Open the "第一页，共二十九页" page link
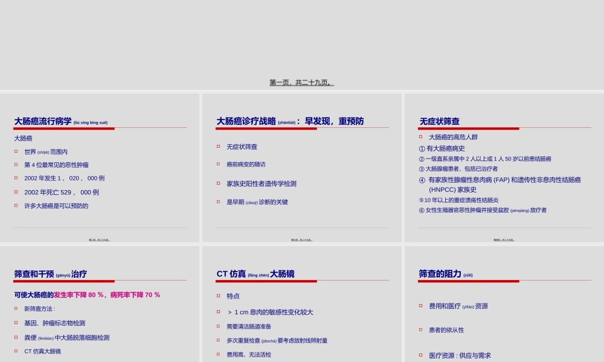Screen dimensions: 604x362 (301, 81)
